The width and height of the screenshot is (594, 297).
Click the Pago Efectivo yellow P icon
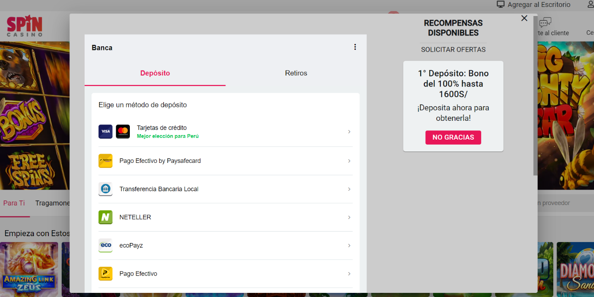click(x=106, y=274)
